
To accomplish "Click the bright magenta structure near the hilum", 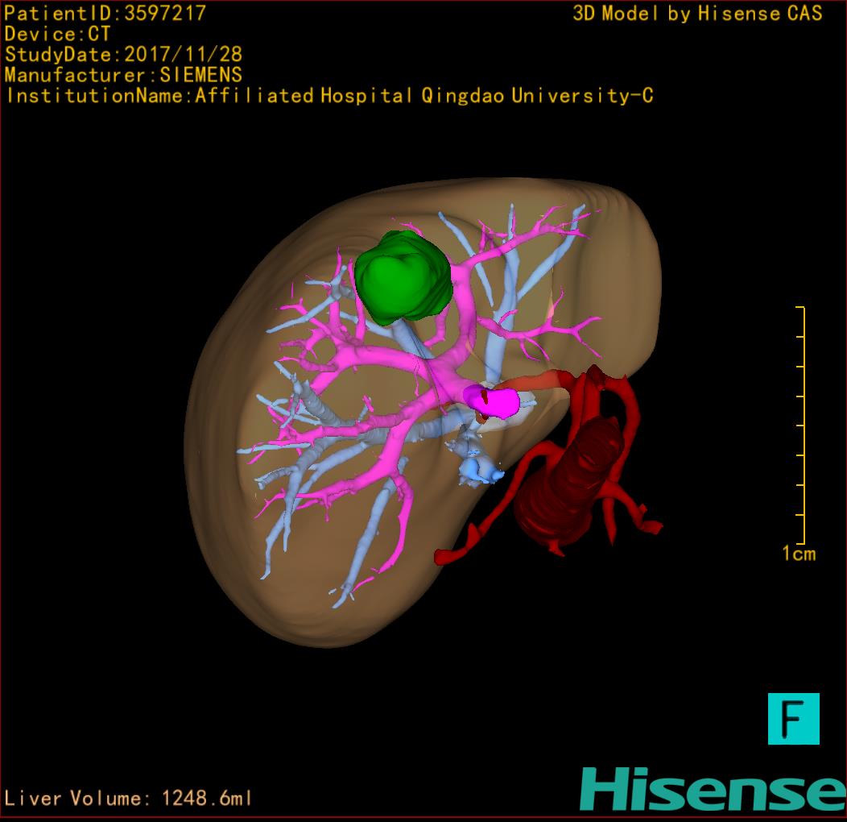I will (x=494, y=401).
